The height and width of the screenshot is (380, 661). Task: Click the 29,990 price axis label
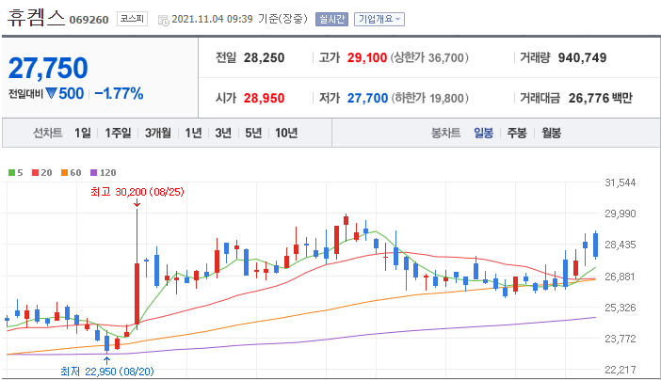pos(621,214)
